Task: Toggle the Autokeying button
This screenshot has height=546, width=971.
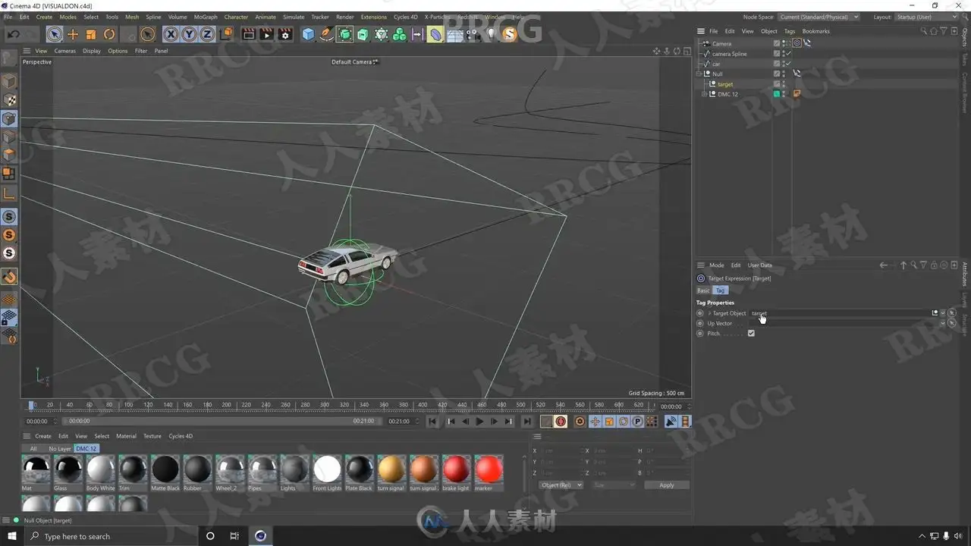Action: pyautogui.click(x=561, y=422)
